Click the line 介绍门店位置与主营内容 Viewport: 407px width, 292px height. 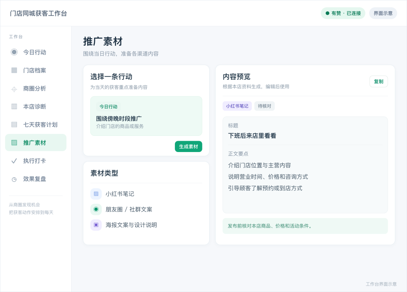coord(259,165)
